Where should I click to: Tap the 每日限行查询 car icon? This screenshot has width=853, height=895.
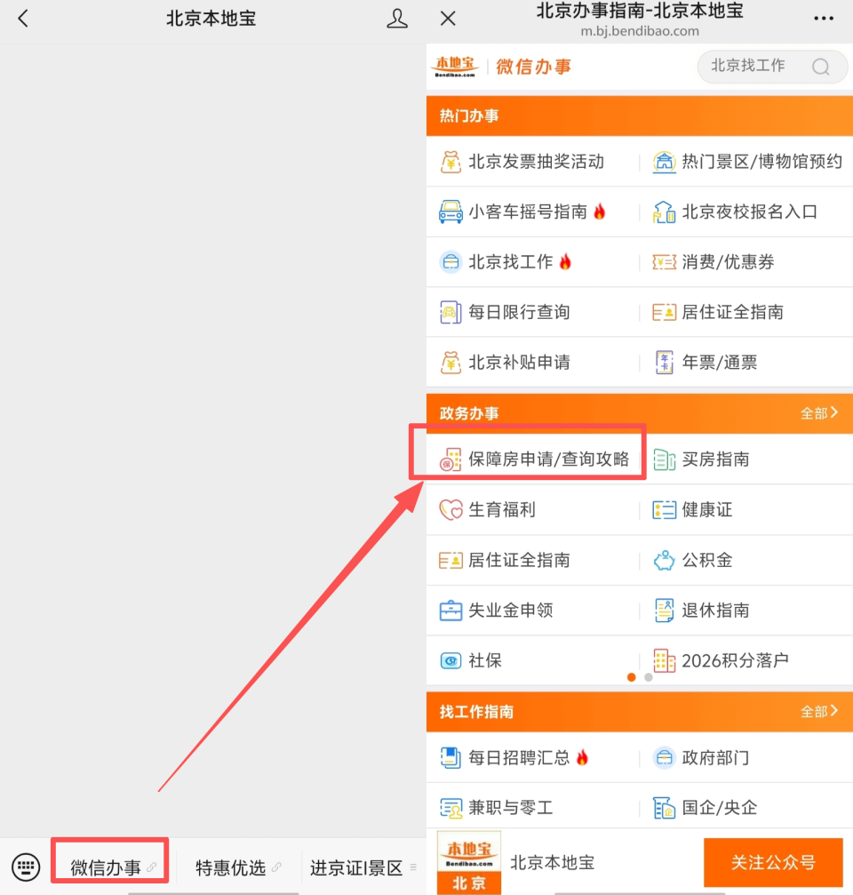(x=450, y=312)
